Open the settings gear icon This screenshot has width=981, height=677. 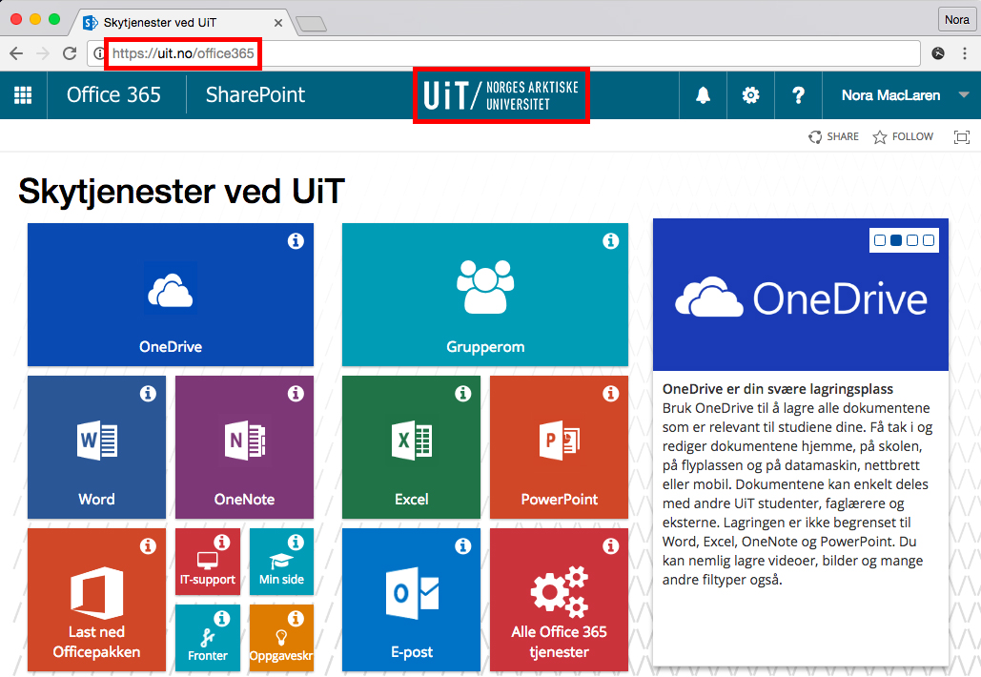point(751,95)
